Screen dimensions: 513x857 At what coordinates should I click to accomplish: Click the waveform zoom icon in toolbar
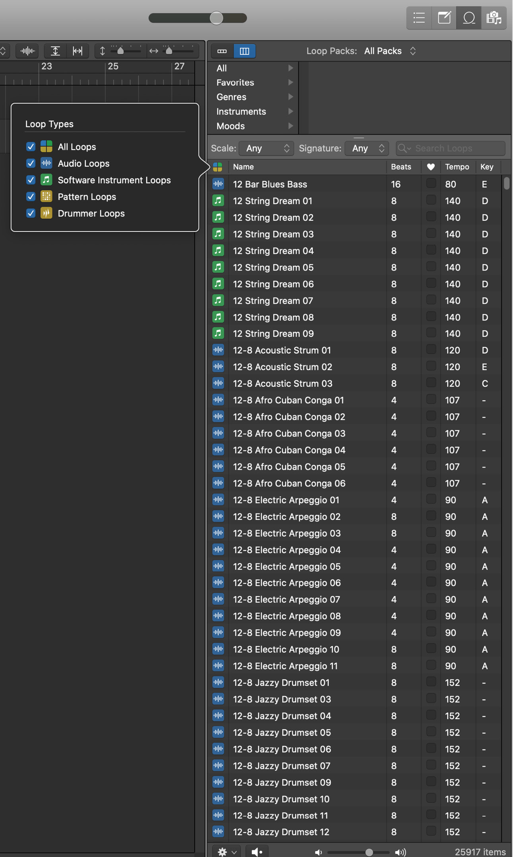pyautogui.click(x=27, y=51)
